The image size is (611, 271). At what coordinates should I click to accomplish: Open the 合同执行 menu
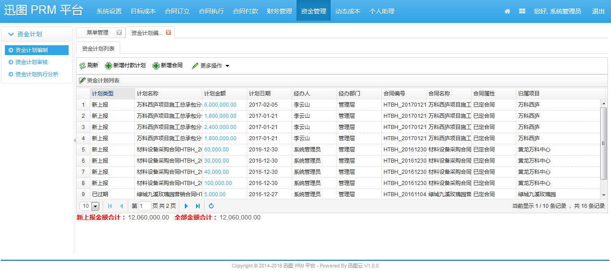click(x=211, y=11)
